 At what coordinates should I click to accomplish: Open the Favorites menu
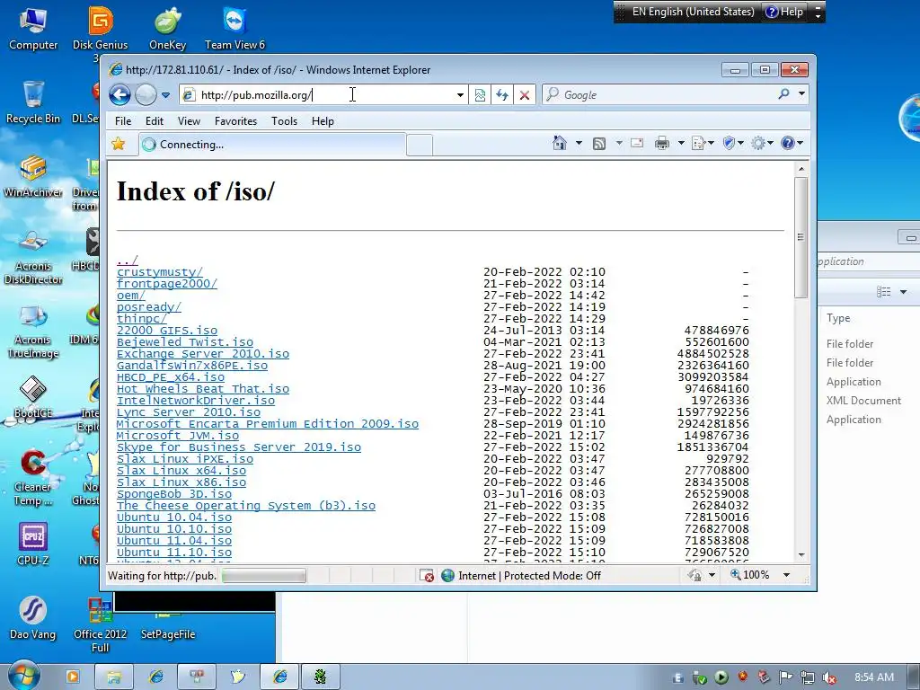point(236,121)
